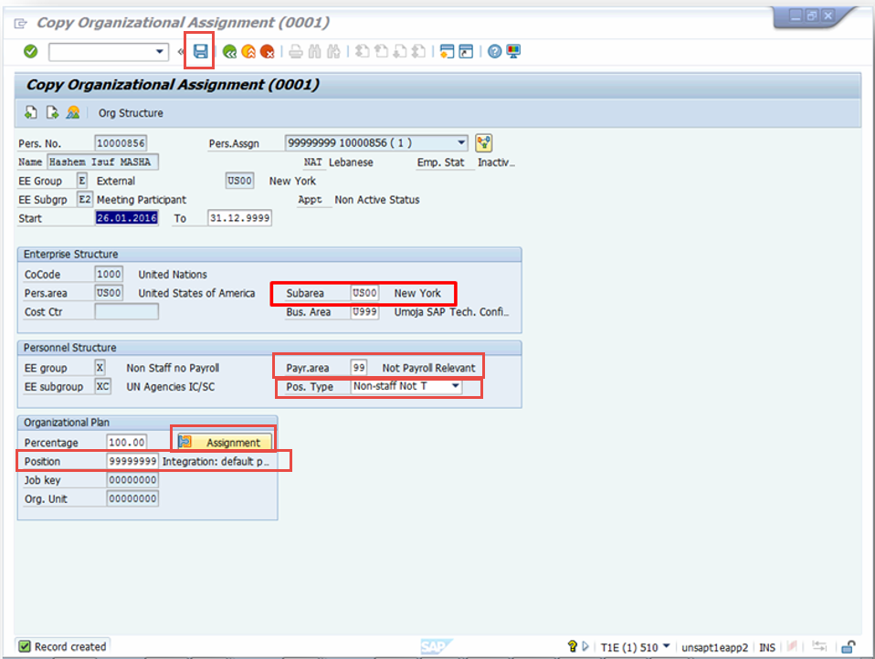Select the Start date field showing 26.01.2016
Screen dimensions: 875x659
pyautogui.click(x=126, y=218)
